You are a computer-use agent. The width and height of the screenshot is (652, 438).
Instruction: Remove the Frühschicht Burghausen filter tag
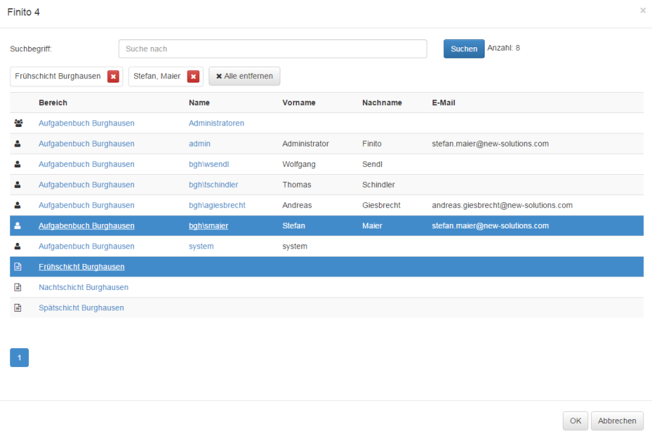point(113,76)
